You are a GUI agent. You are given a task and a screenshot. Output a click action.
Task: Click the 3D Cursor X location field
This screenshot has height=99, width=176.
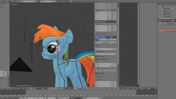(x=106, y=82)
